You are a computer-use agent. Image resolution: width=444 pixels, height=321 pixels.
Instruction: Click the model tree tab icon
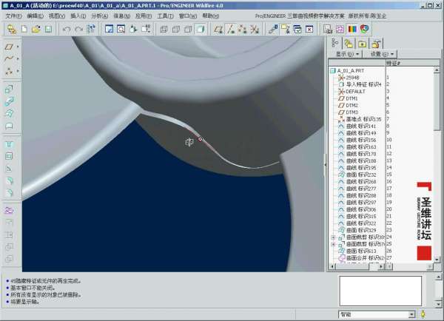point(335,43)
